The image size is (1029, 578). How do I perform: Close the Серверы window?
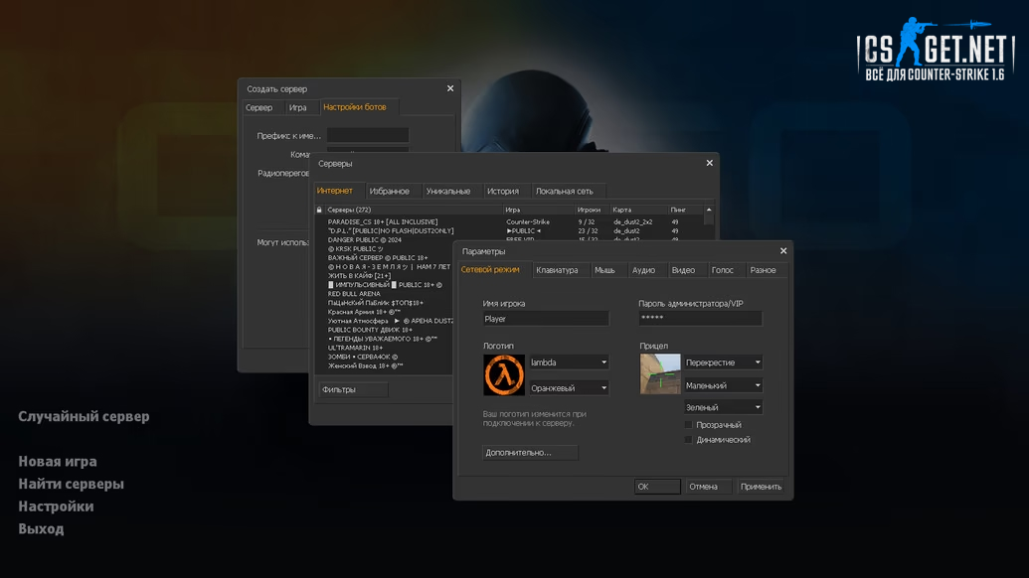[x=709, y=163]
